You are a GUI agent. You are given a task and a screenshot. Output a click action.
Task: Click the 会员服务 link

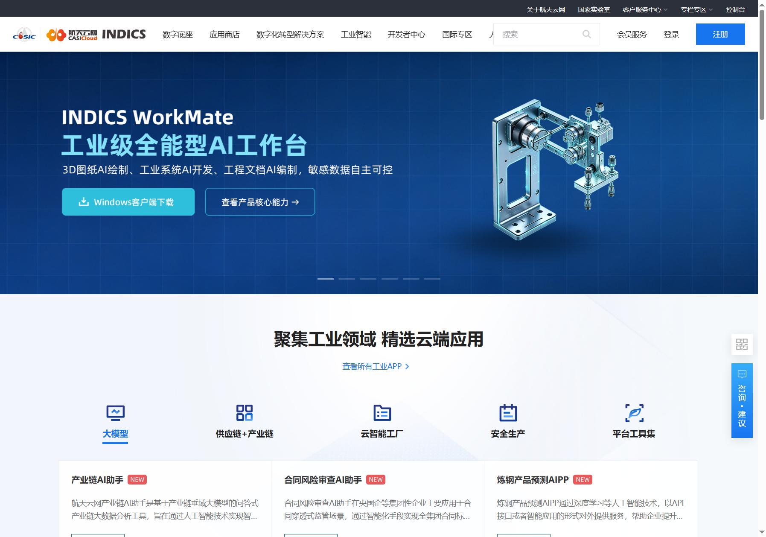point(632,35)
